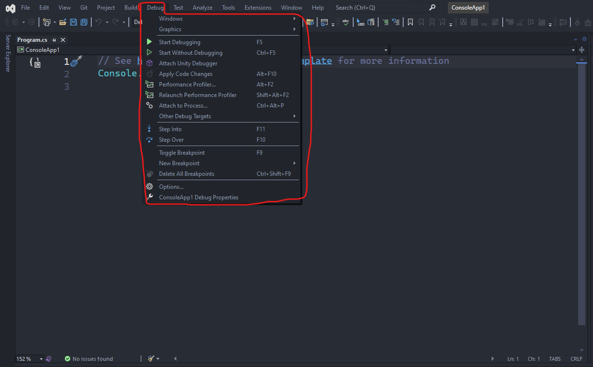The image size is (593, 367).
Task: Choose Apply Code Changes
Action: 222,74
